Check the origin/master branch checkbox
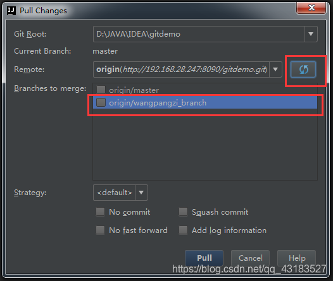 pyautogui.click(x=101, y=90)
